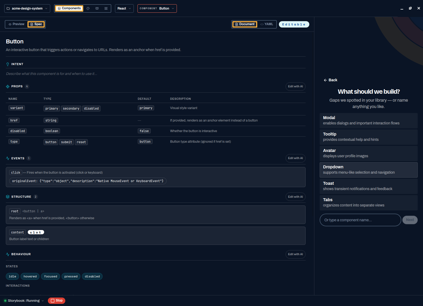The height and width of the screenshot is (306, 423).
Task: Click the STRUCTURE section layers icon
Action: tap(8, 197)
